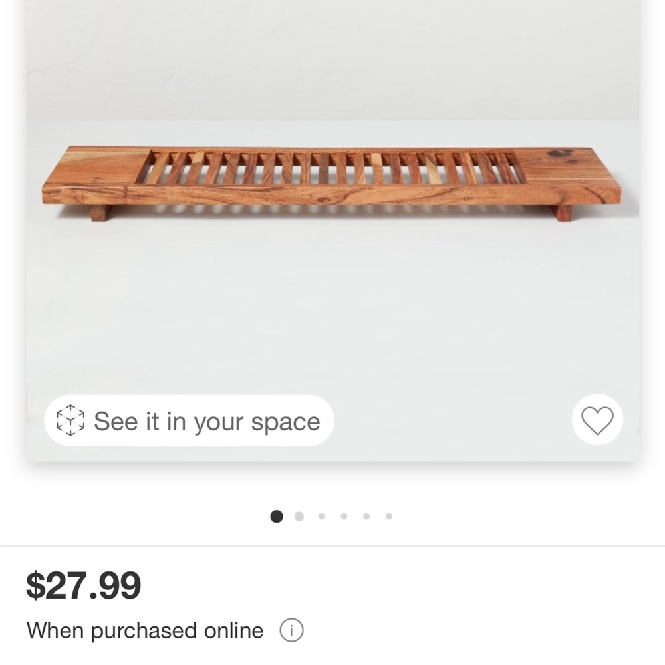The height and width of the screenshot is (665, 665).
Task: Select the sixth and last pagination dot
Action: pyautogui.click(x=389, y=516)
